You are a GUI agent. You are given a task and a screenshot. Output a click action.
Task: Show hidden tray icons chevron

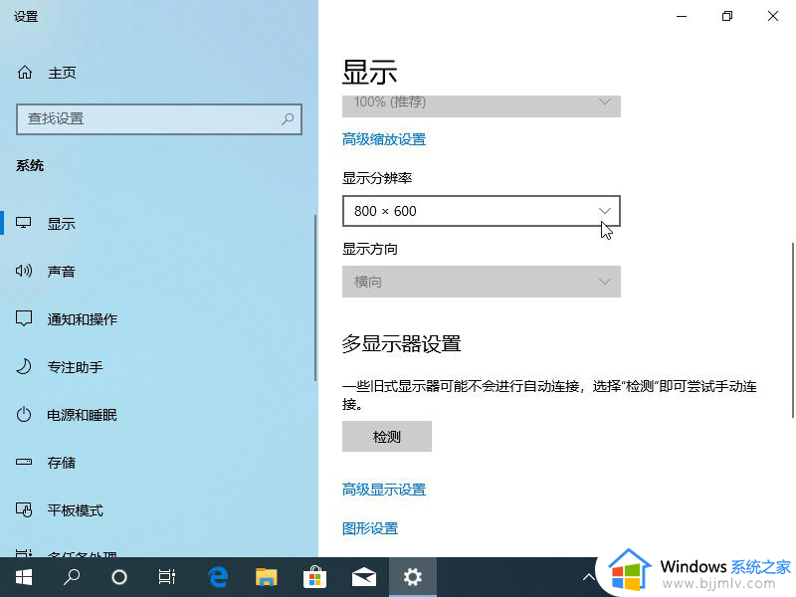(588, 577)
